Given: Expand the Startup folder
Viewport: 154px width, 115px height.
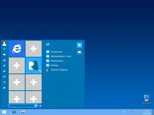Looking at the screenshot, I should [x=54, y=65].
